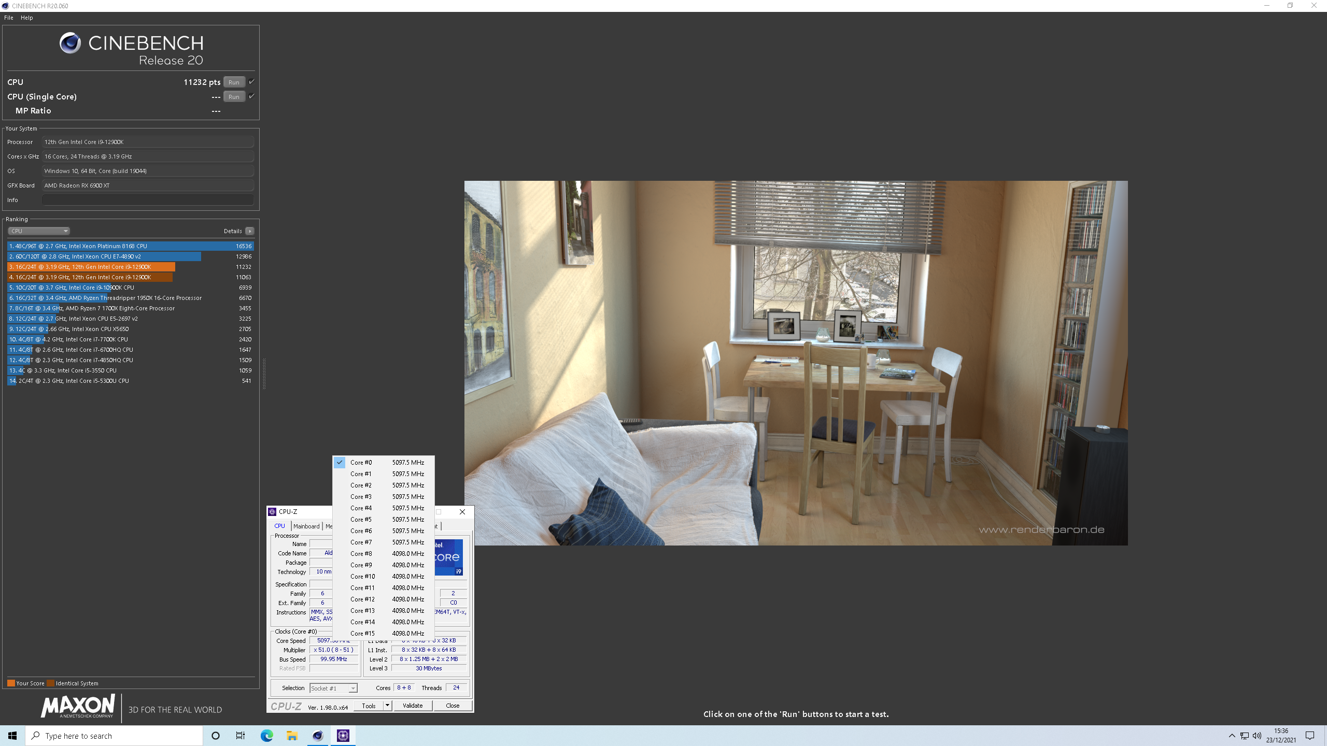This screenshot has width=1327, height=746.
Task: Select the i9-12900K ranking row scoring 11063
Action: click(131, 277)
